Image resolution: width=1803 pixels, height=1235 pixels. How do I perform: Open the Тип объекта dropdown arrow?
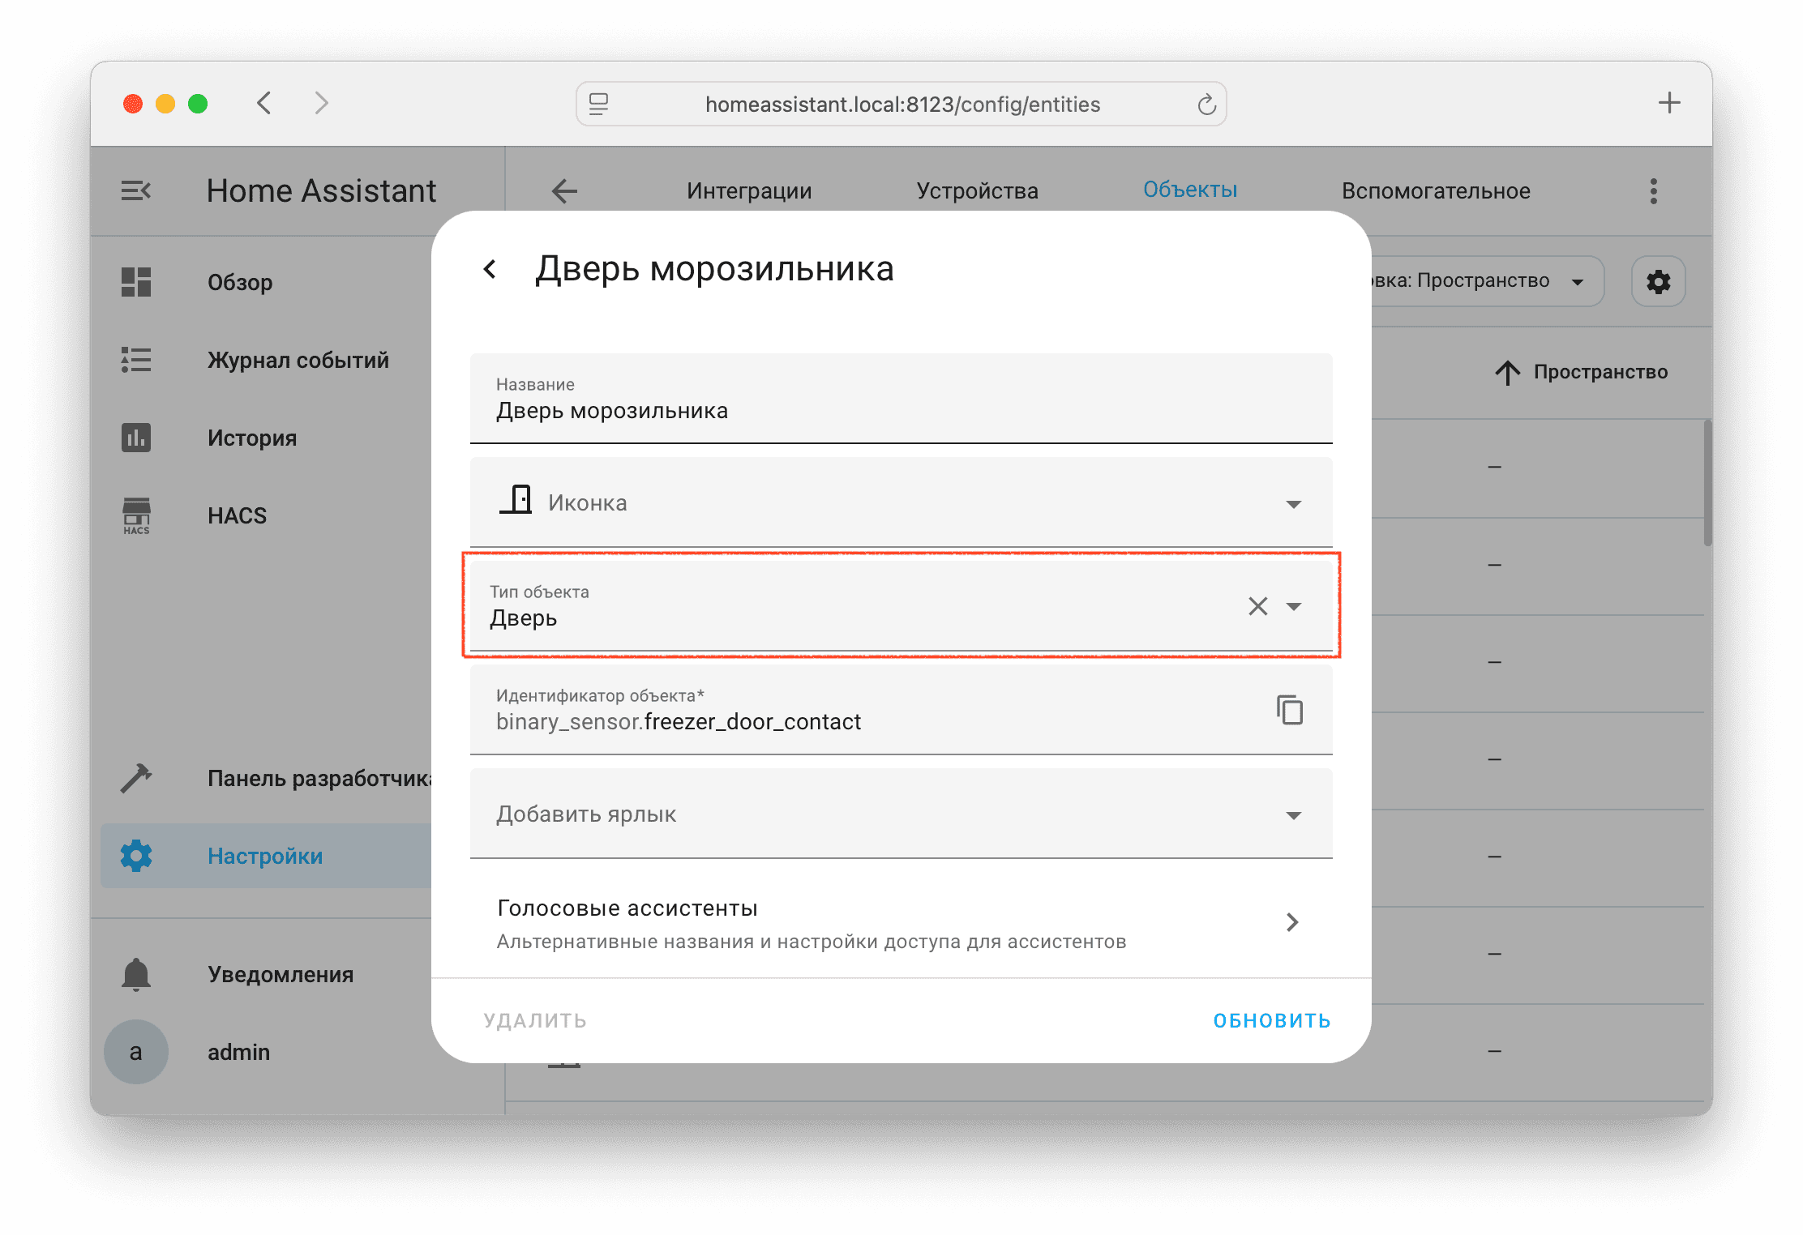1294,606
